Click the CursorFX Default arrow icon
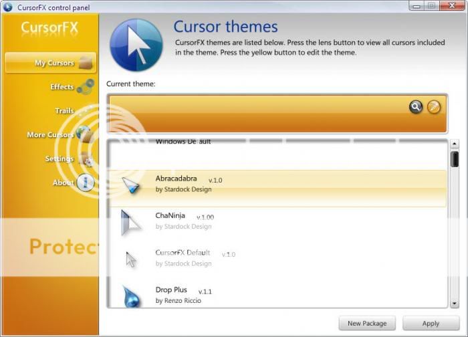This screenshot has height=337, width=468. click(131, 259)
